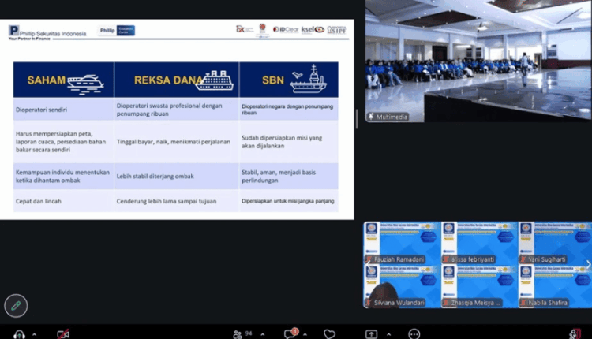592x339 pixels.
Task: Click 'Dipersiapkan untuk misi jangka panjang' cell
Action: pyautogui.click(x=289, y=201)
